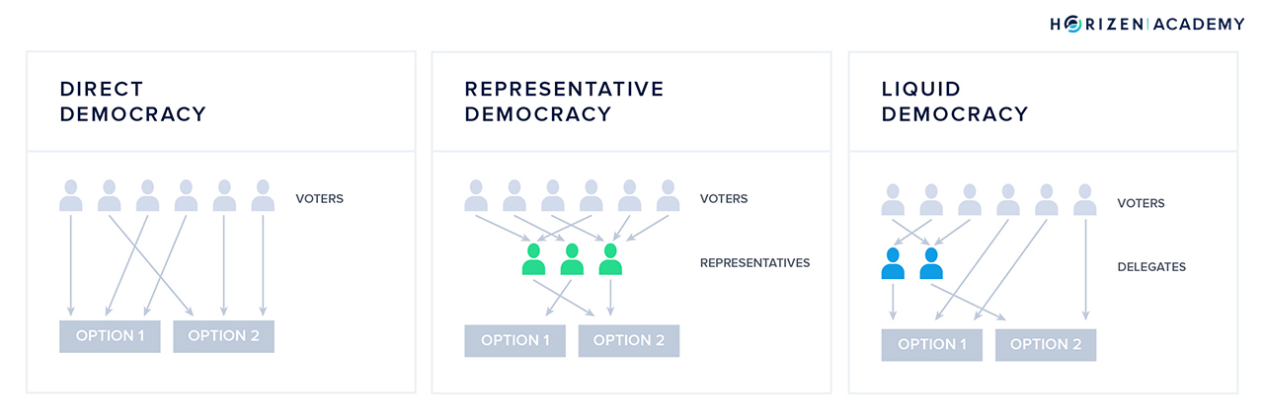This screenshot has height=418, width=1264.
Task: Click Option 2 box under Direct Democracy
Action: [x=223, y=336]
